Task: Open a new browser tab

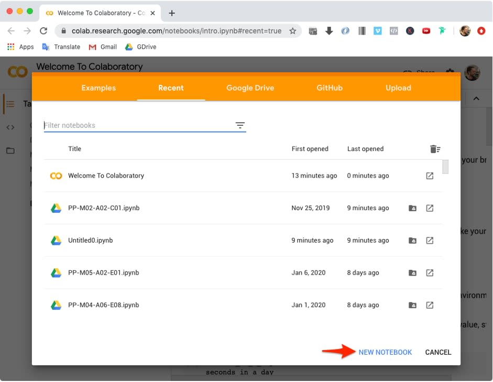Action: pos(172,13)
